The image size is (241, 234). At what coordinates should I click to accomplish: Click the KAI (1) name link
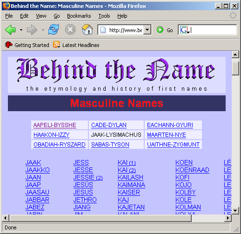pyautogui.click(x=127, y=163)
